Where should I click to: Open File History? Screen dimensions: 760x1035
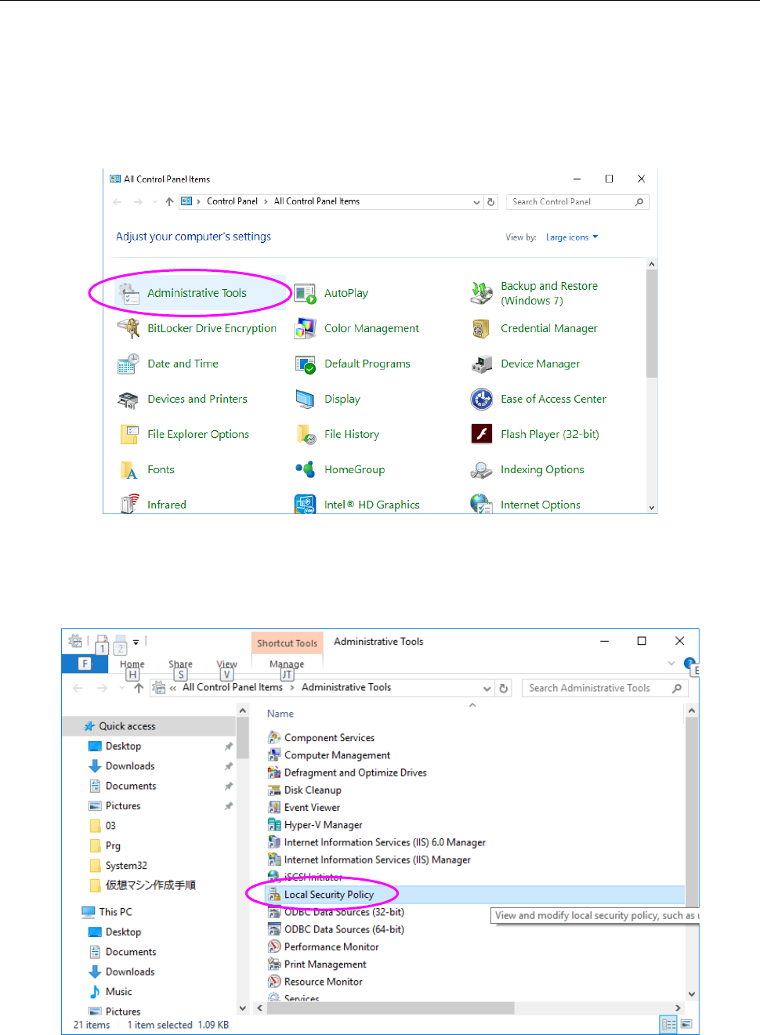[x=337, y=434]
